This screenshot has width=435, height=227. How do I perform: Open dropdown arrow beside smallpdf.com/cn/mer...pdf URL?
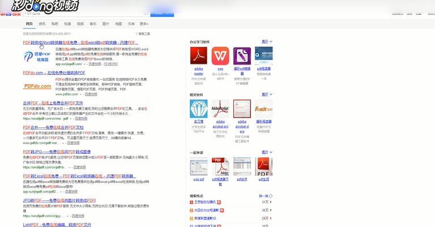coord(71,119)
